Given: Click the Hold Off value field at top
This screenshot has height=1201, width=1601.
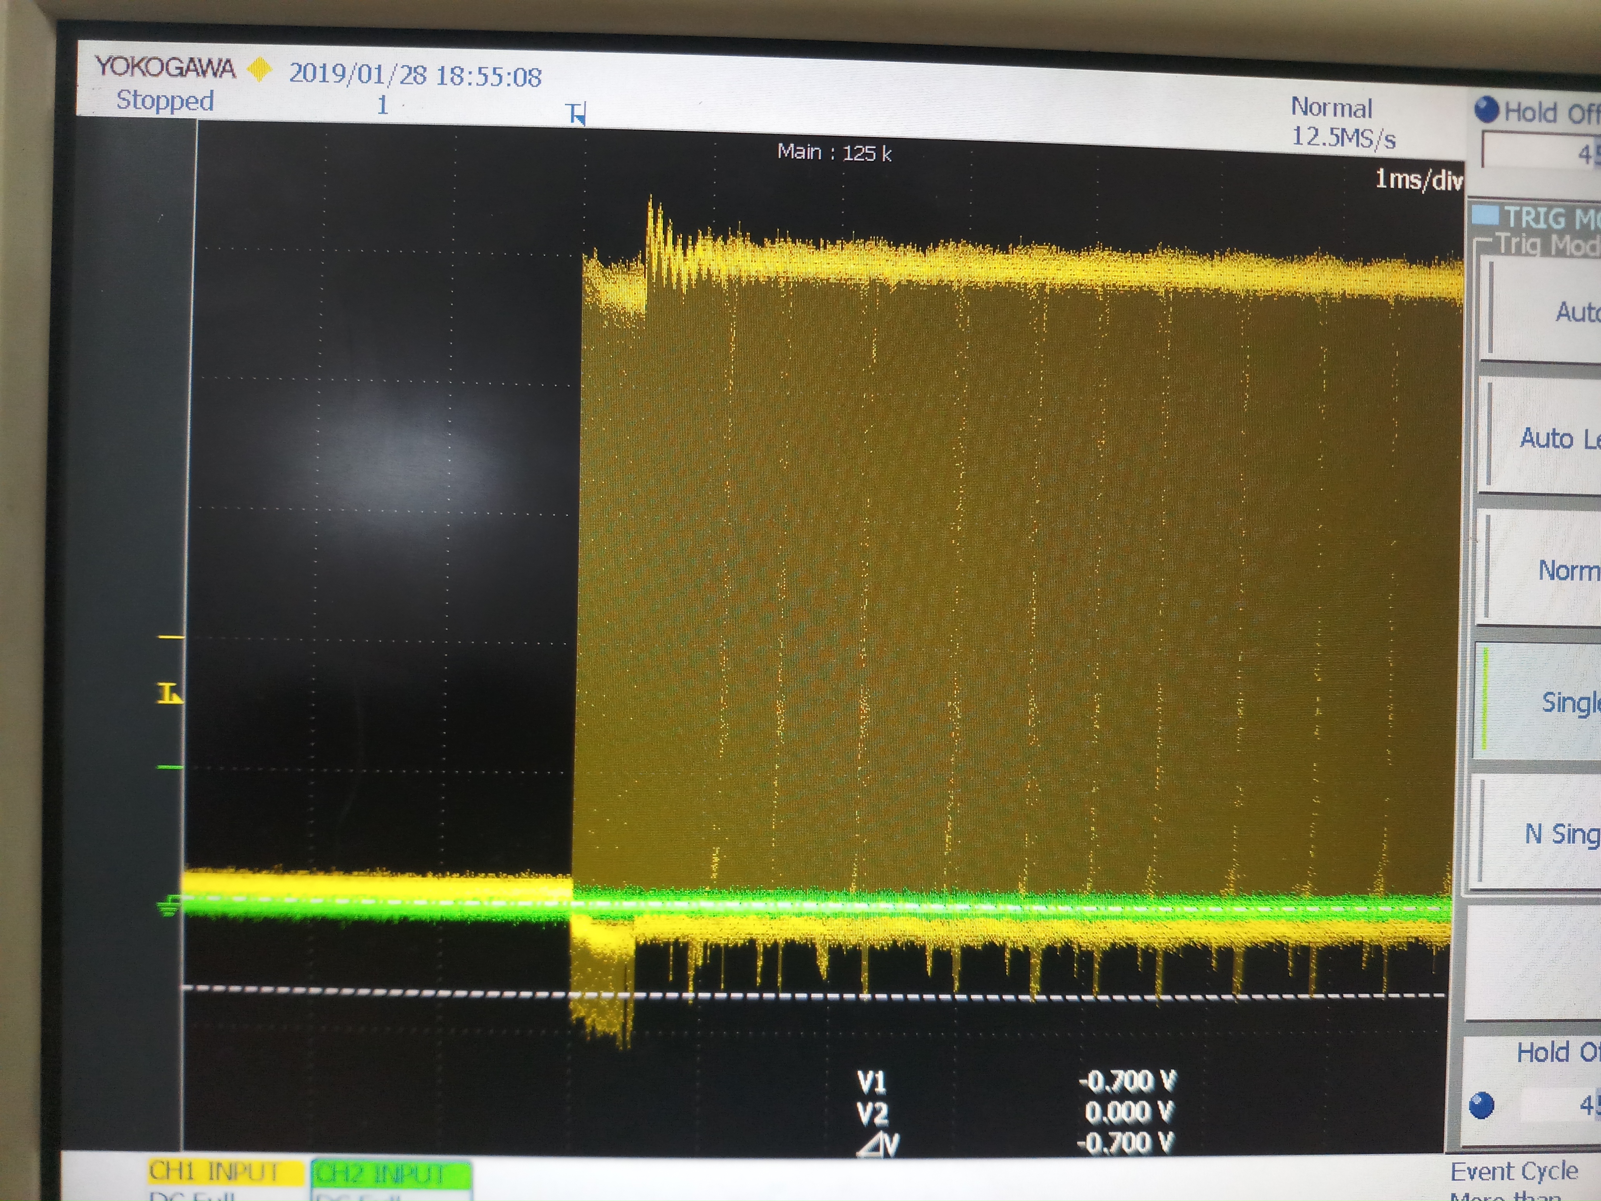Looking at the screenshot, I should tap(1542, 153).
